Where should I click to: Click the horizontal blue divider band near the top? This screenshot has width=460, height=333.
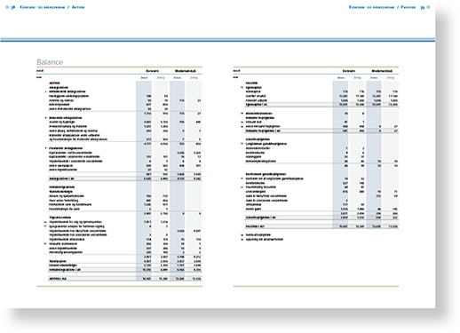(218, 40)
